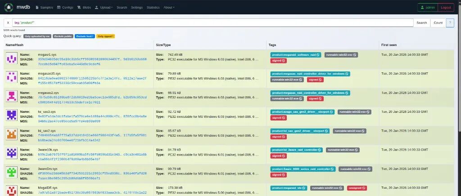461x196 pixels.
Task: Expand the About dropdown menu
Action: click(x=169, y=7)
